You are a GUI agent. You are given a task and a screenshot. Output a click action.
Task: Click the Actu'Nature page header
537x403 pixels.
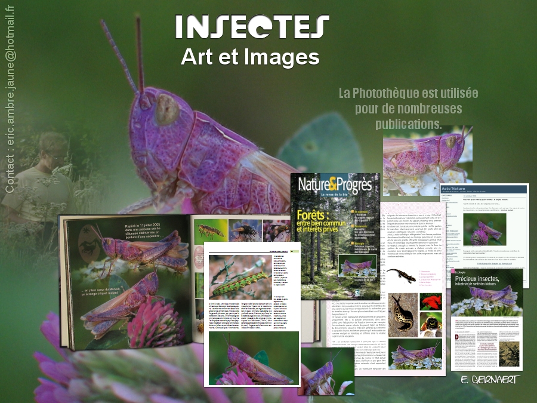point(484,189)
